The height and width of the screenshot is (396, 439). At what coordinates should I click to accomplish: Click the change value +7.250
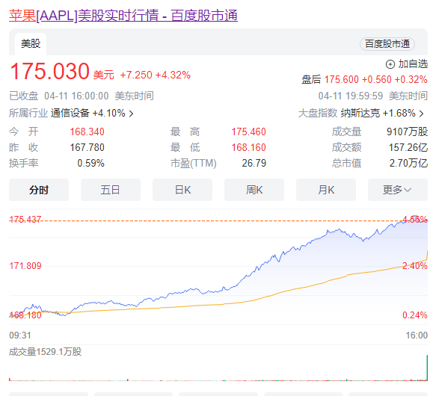136,75
